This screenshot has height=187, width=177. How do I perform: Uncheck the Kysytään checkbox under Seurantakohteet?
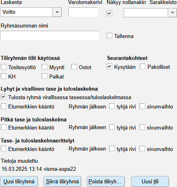coord(110,67)
